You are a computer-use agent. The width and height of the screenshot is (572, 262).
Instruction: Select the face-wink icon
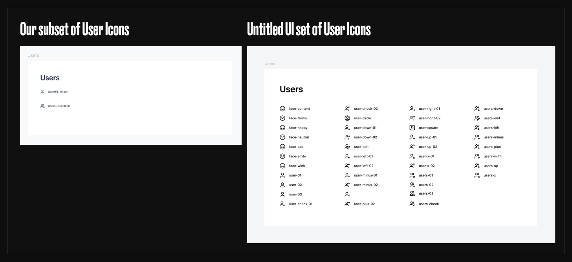click(282, 166)
